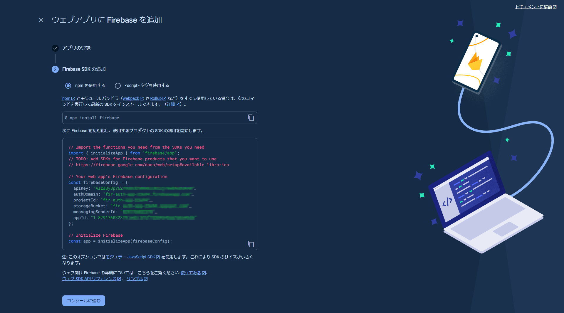Open ドキュメントに移動 at top right
The height and width of the screenshot is (313, 564).
click(533, 7)
